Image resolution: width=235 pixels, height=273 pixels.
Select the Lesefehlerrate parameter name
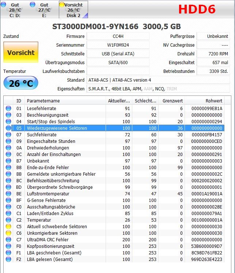tap(42, 109)
